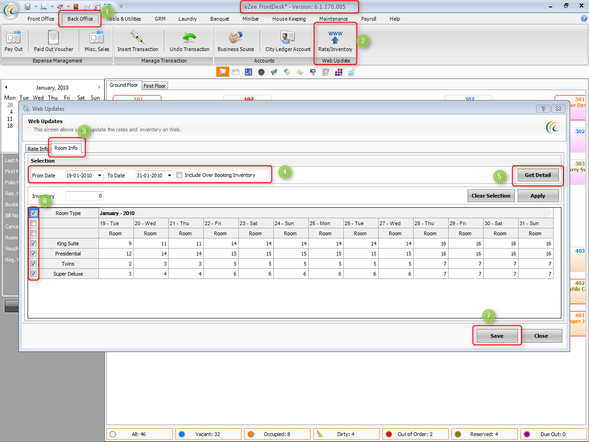589x442 pixels.
Task: Open the GRM menu tab
Action: (160, 19)
